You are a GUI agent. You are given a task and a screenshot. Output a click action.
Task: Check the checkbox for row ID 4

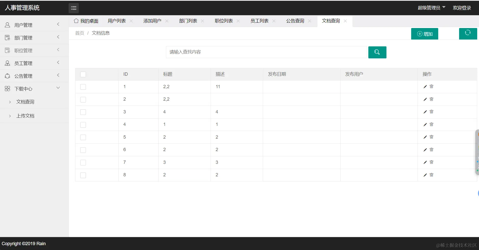tap(83, 125)
